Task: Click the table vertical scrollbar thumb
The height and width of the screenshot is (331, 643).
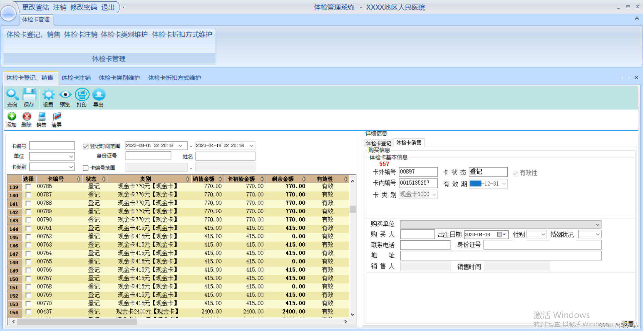Action: coord(353,209)
